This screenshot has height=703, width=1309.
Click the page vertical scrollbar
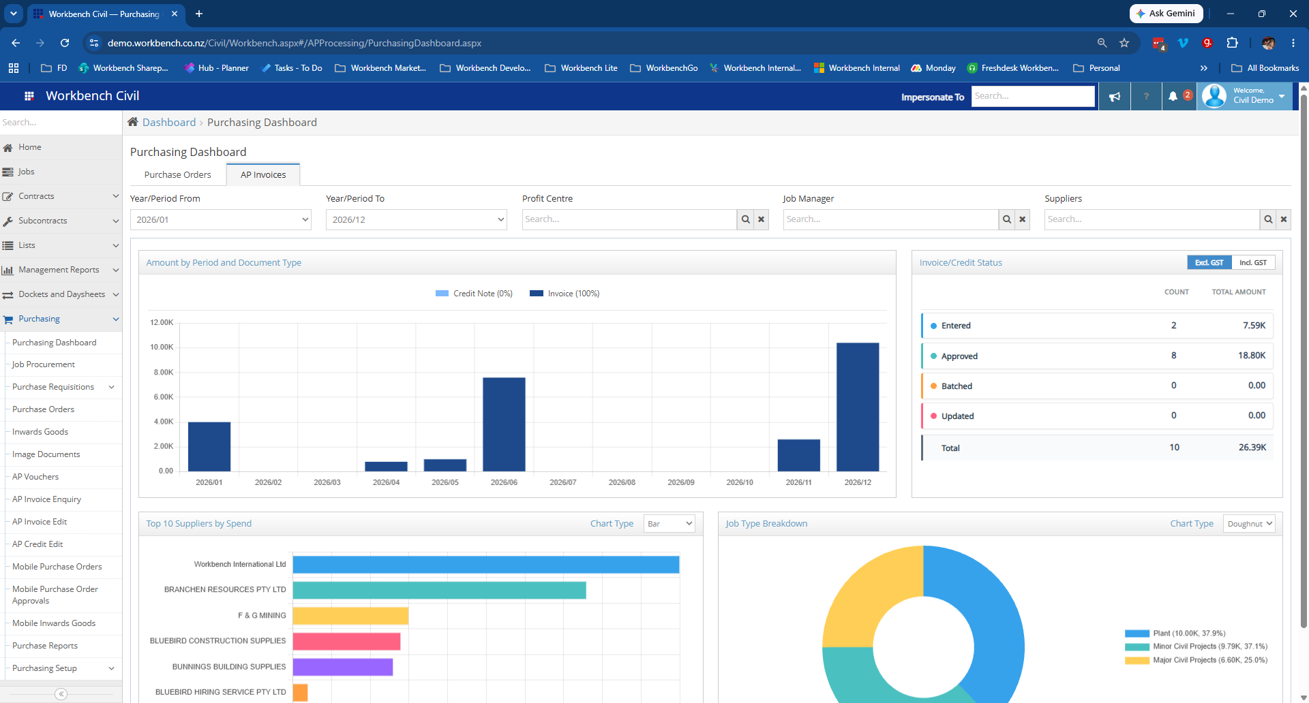(x=1304, y=361)
